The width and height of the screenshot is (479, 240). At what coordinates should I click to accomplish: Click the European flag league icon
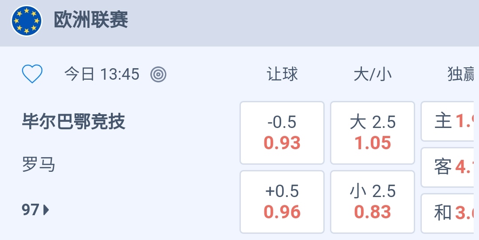click(x=27, y=21)
